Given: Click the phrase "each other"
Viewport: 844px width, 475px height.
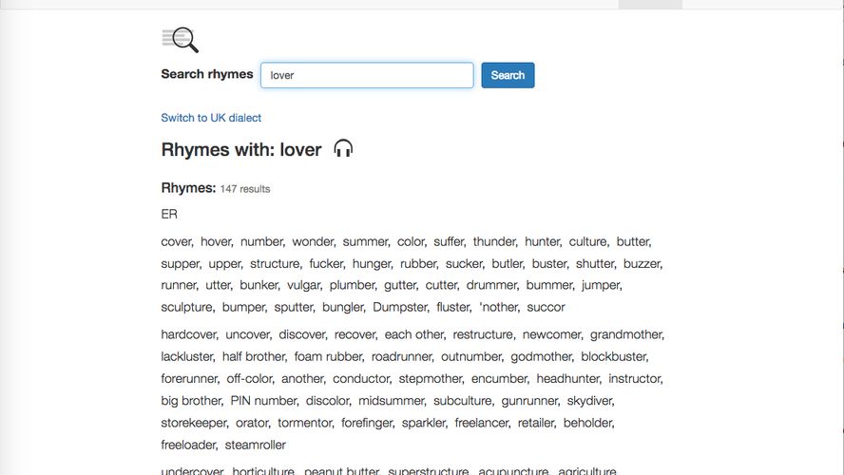Looking at the screenshot, I should (x=413, y=335).
